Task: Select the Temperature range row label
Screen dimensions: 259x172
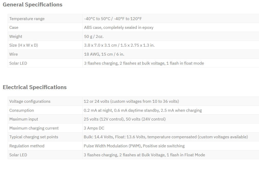Action: [x=27, y=19]
